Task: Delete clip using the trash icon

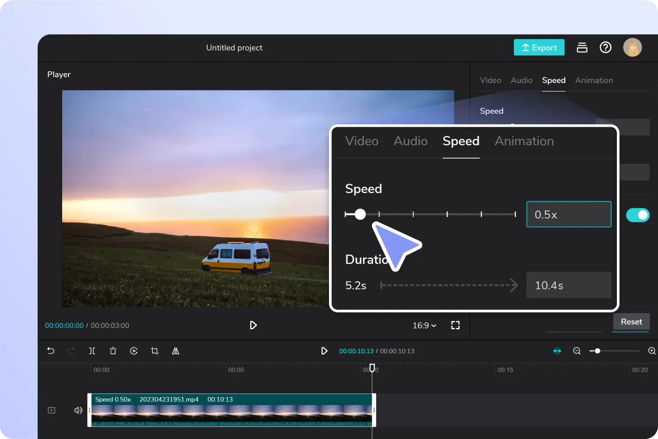Action: [x=113, y=351]
